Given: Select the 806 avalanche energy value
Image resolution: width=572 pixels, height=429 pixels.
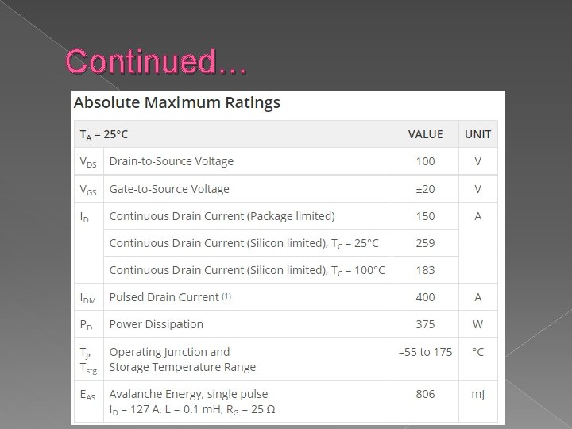Looking at the screenshot, I should 425,394.
